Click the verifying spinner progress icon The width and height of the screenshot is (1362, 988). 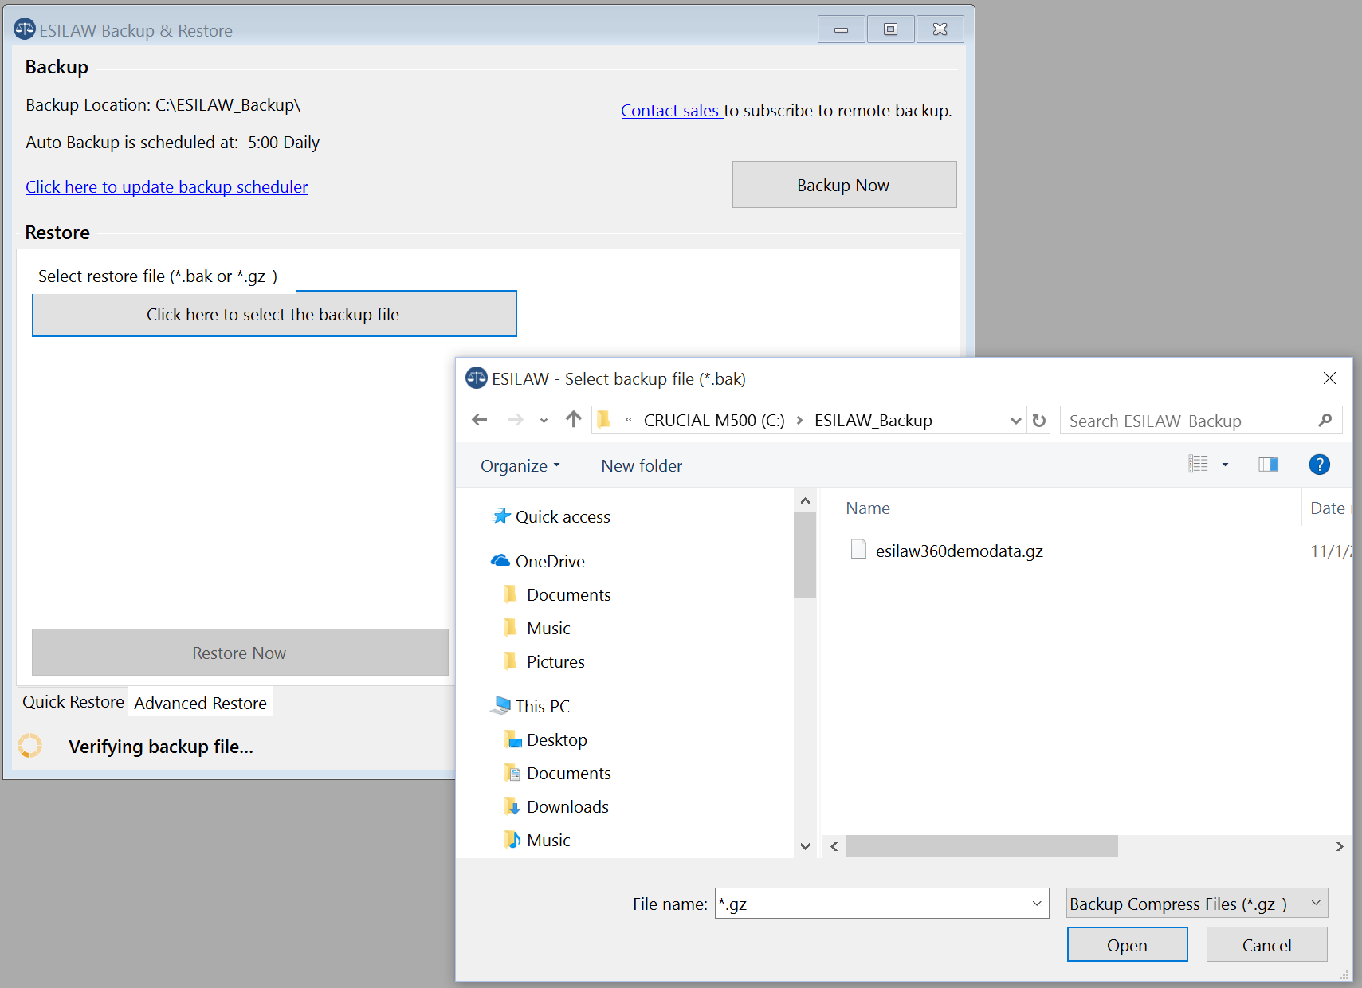pos(29,745)
